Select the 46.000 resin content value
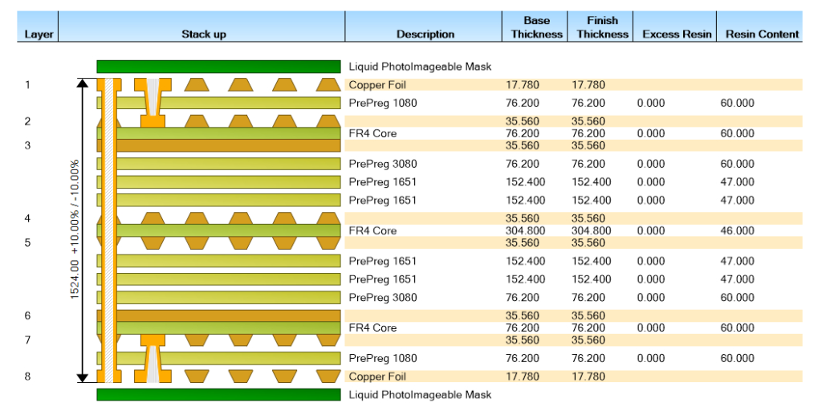The image size is (822, 411). (737, 230)
